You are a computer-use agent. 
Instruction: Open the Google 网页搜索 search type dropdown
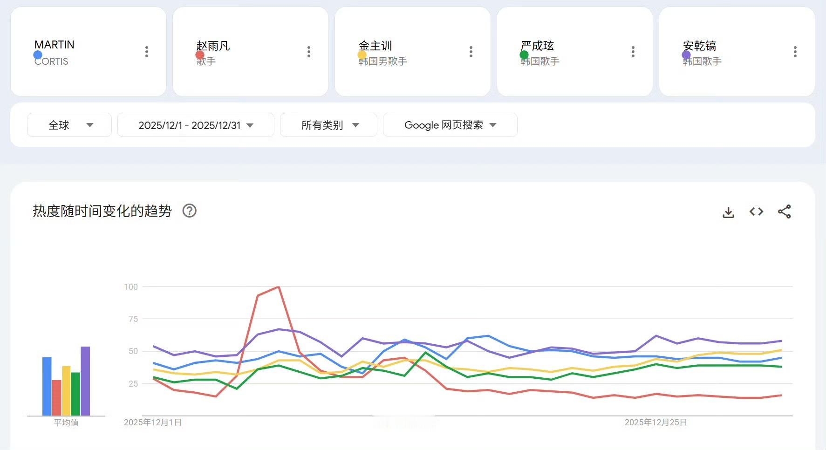(x=450, y=125)
